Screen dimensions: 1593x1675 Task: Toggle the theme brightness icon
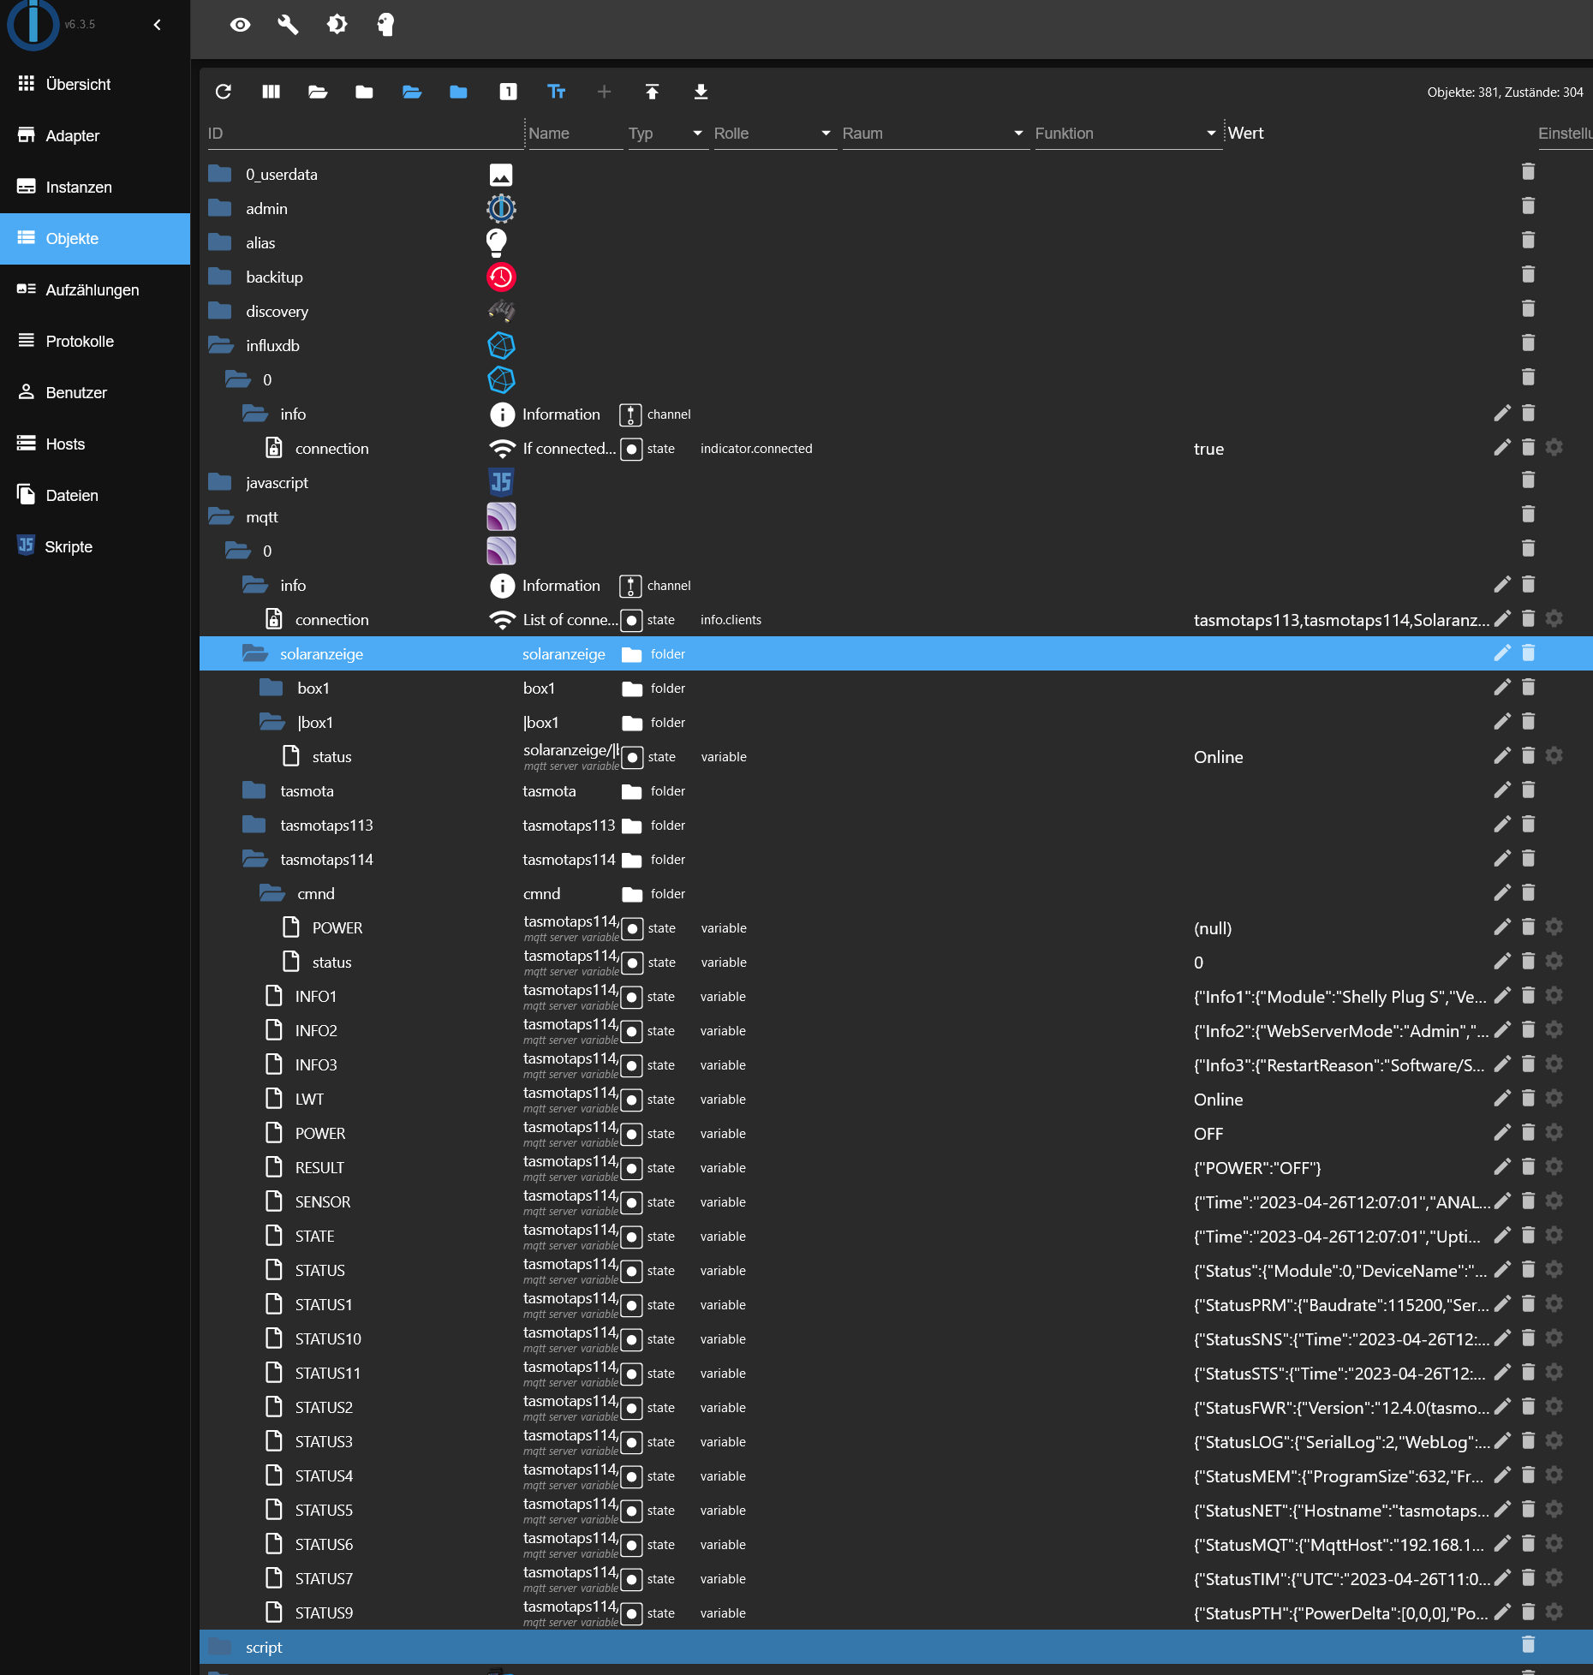coord(337,25)
